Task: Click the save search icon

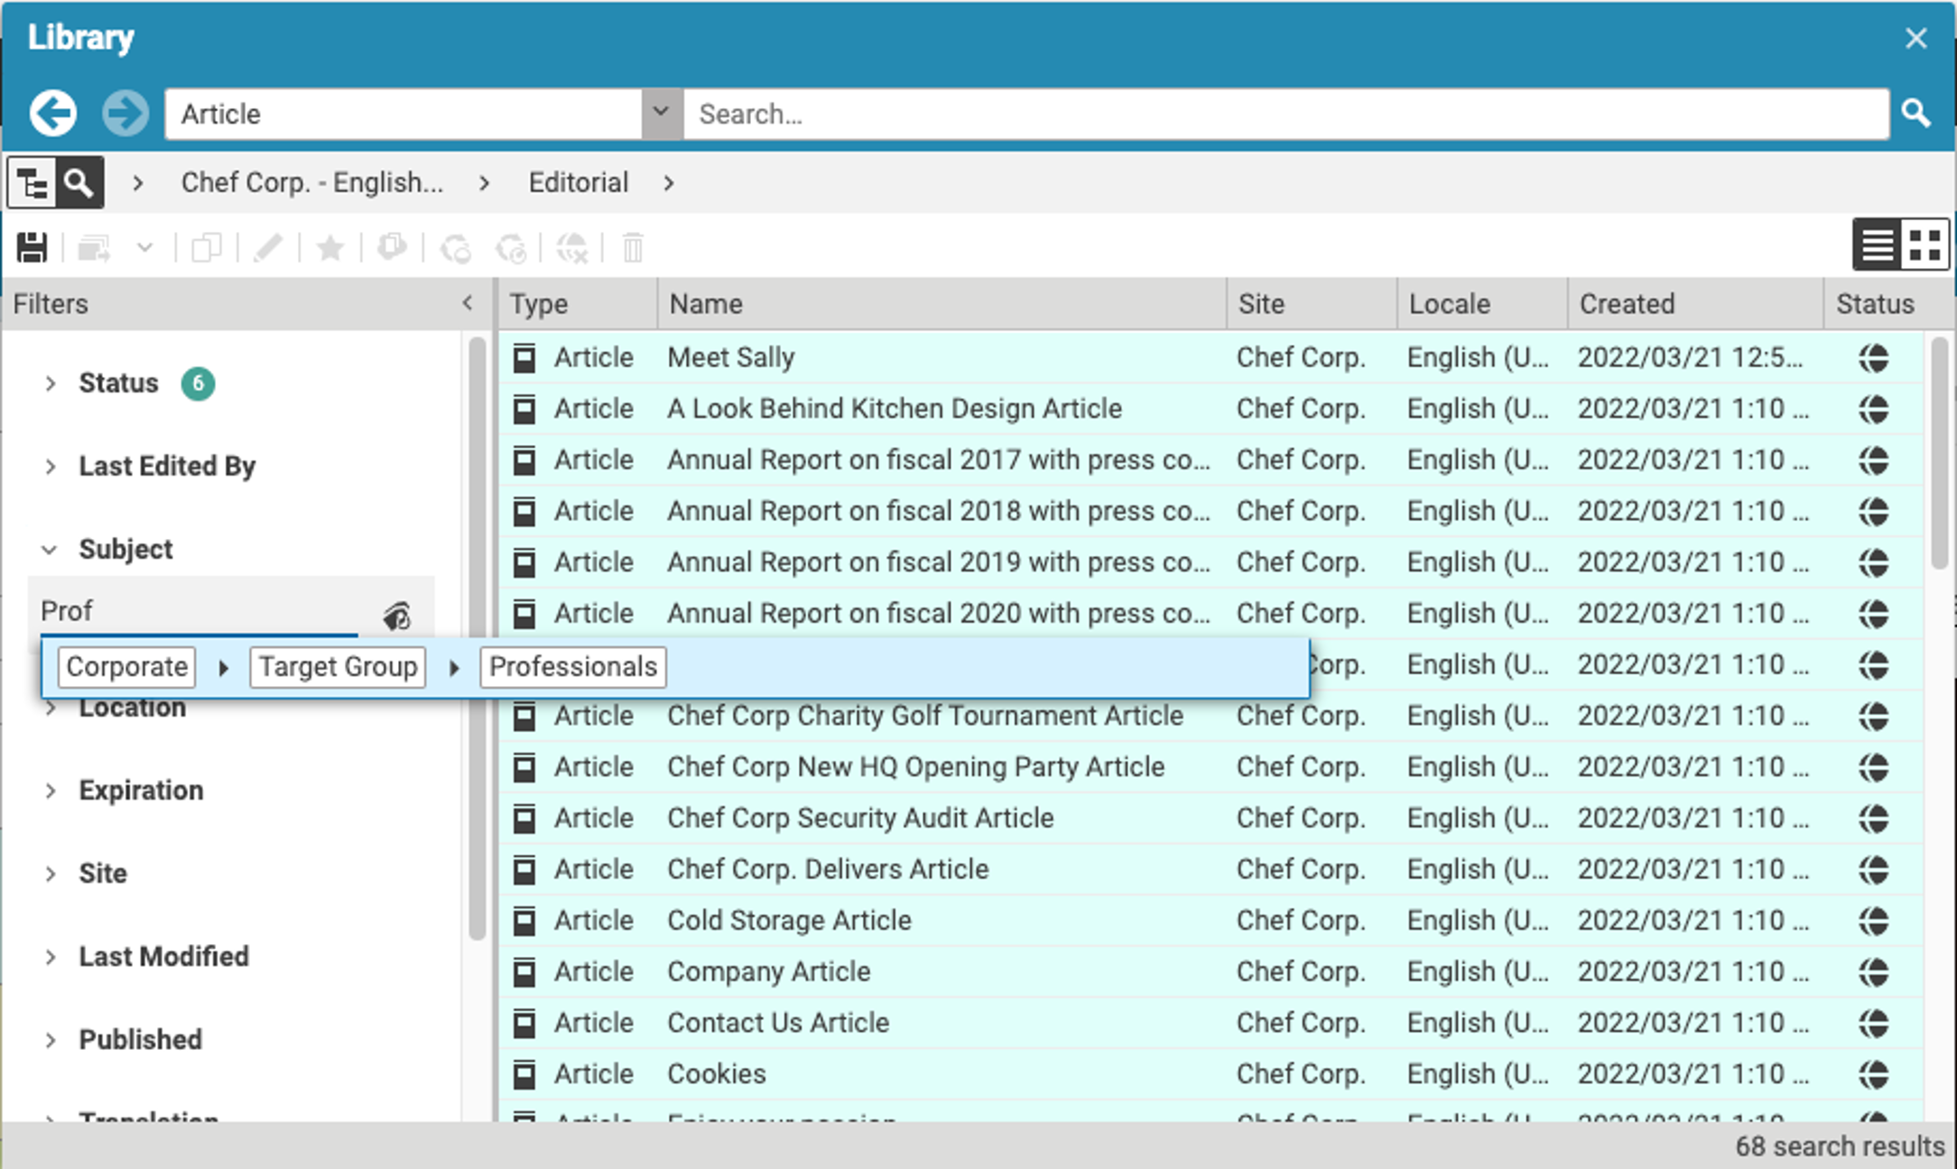Action: [x=32, y=247]
